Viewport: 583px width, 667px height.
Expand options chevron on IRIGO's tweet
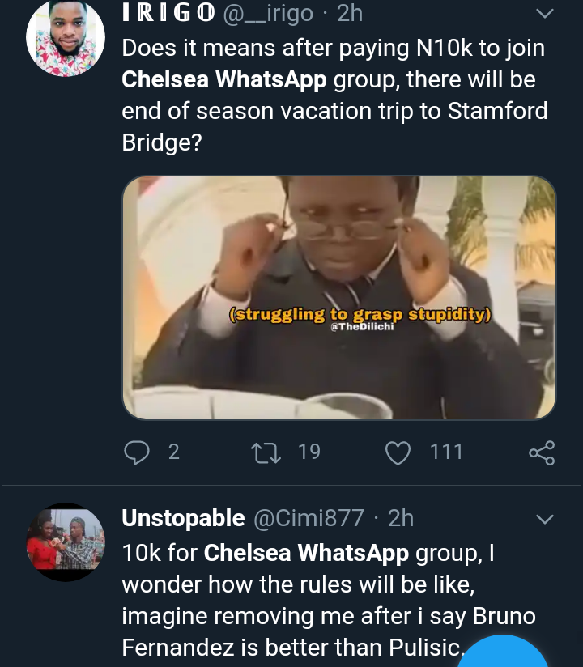click(x=545, y=14)
